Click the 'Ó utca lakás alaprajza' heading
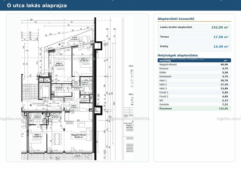 (x=37, y=5)
